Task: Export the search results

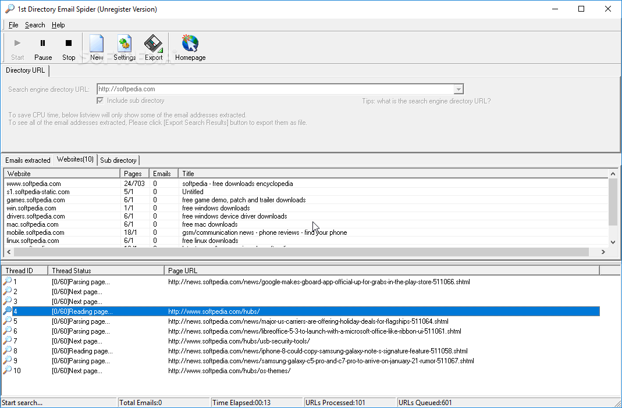Action: [x=154, y=48]
